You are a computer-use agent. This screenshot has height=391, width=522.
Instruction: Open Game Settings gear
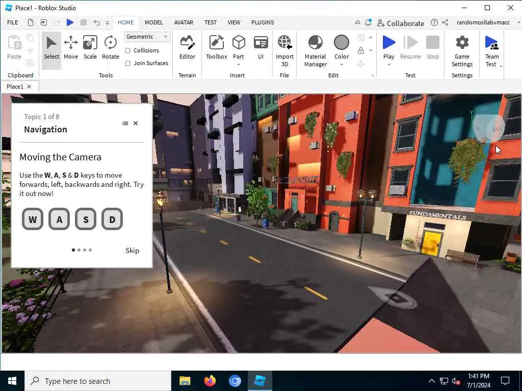tap(462, 50)
